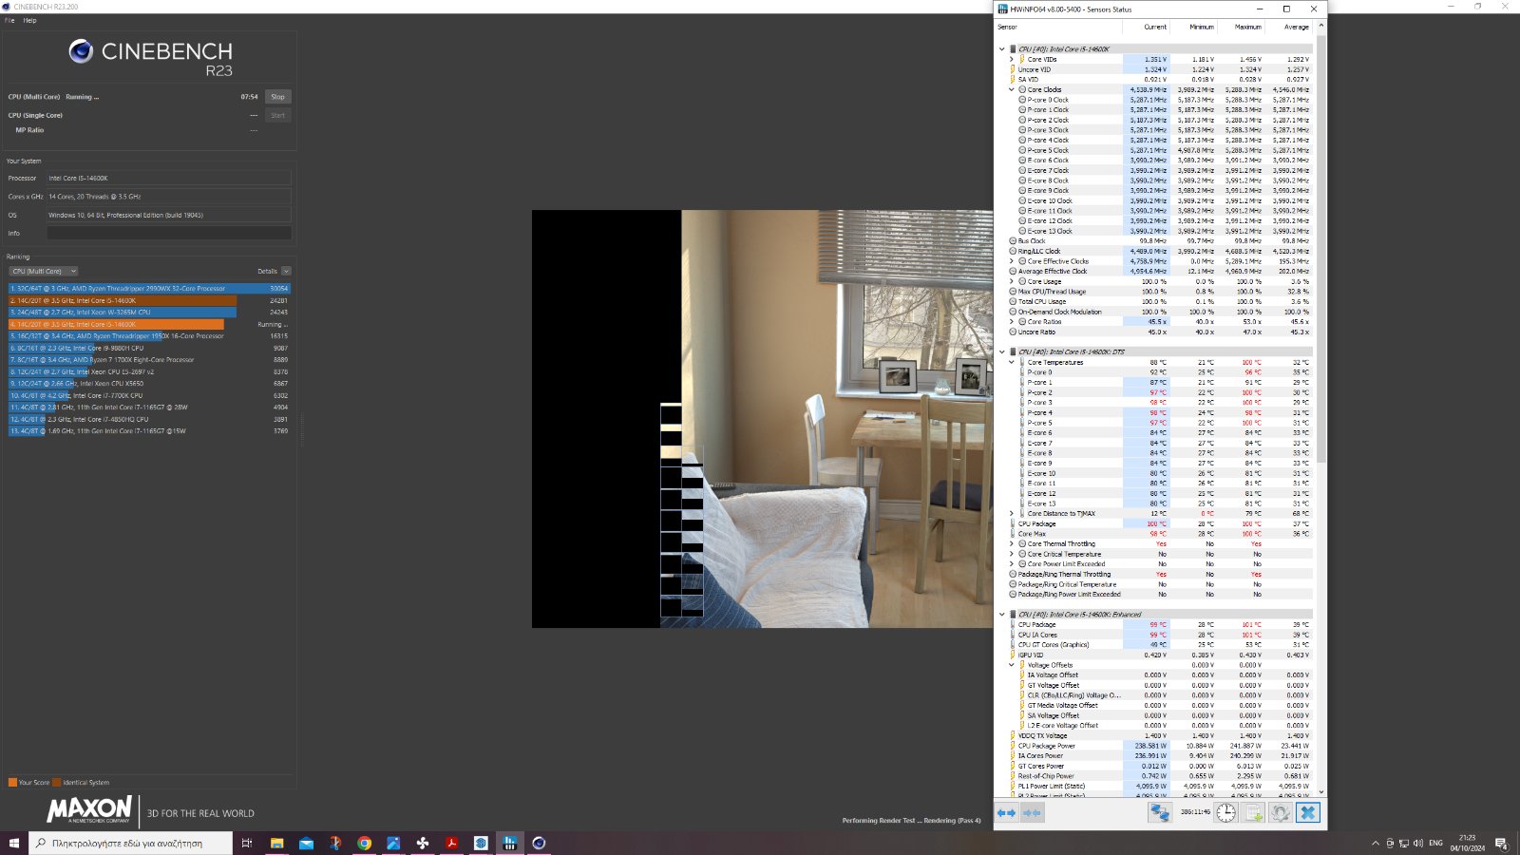Click the Info input field in Cinebench
This screenshot has width=1520, height=855.
pyautogui.click(x=169, y=233)
